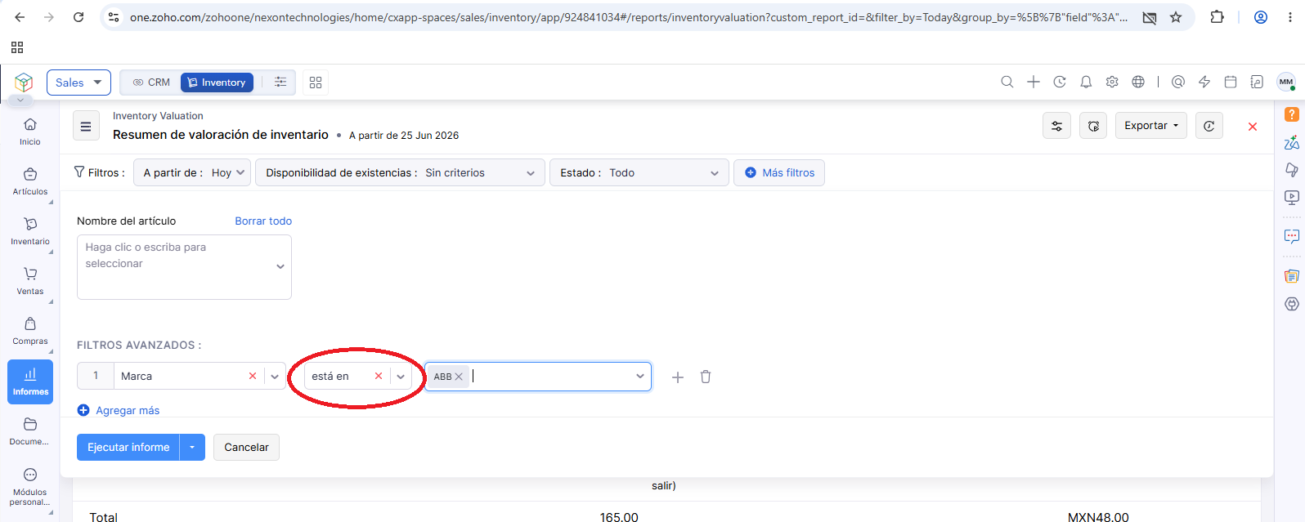Open the Ventas cart section
This screenshot has width=1305, height=522.
[x=30, y=281]
